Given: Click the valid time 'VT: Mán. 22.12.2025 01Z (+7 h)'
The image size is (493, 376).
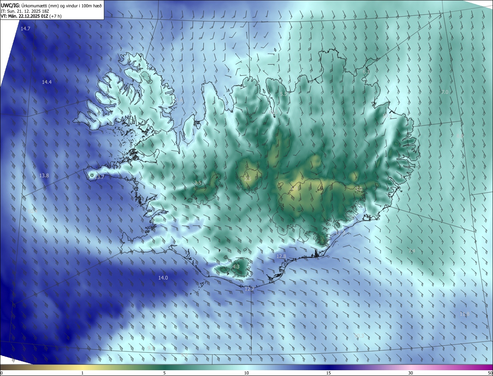Looking at the screenshot, I should point(31,16).
